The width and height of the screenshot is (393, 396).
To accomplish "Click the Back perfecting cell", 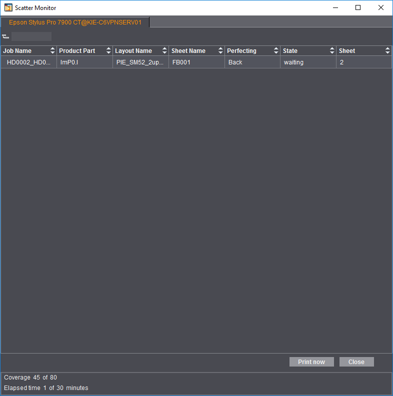I will click(252, 62).
